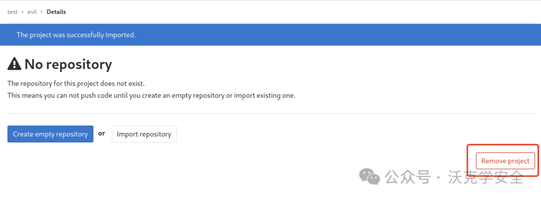
Task: Click the 'or' text between the two buttons
Action: tap(101, 133)
